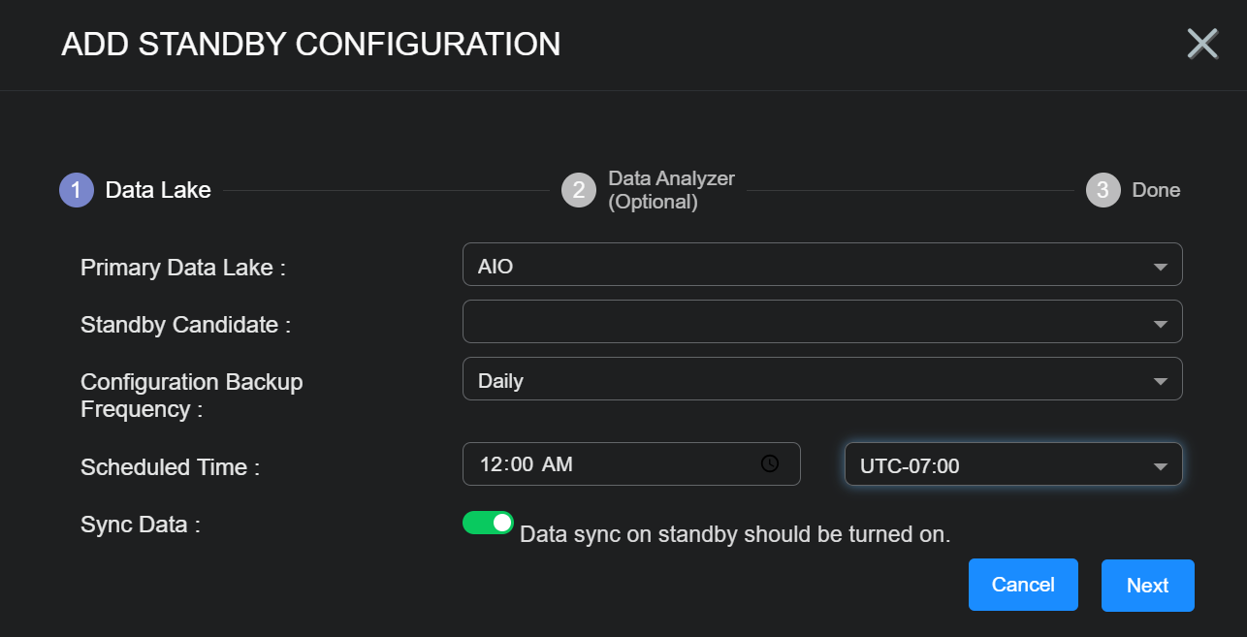The image size is (1247, 637).
Task: Open the UTC-07:00 timezone dropdown
Action: pos(1013,464)
